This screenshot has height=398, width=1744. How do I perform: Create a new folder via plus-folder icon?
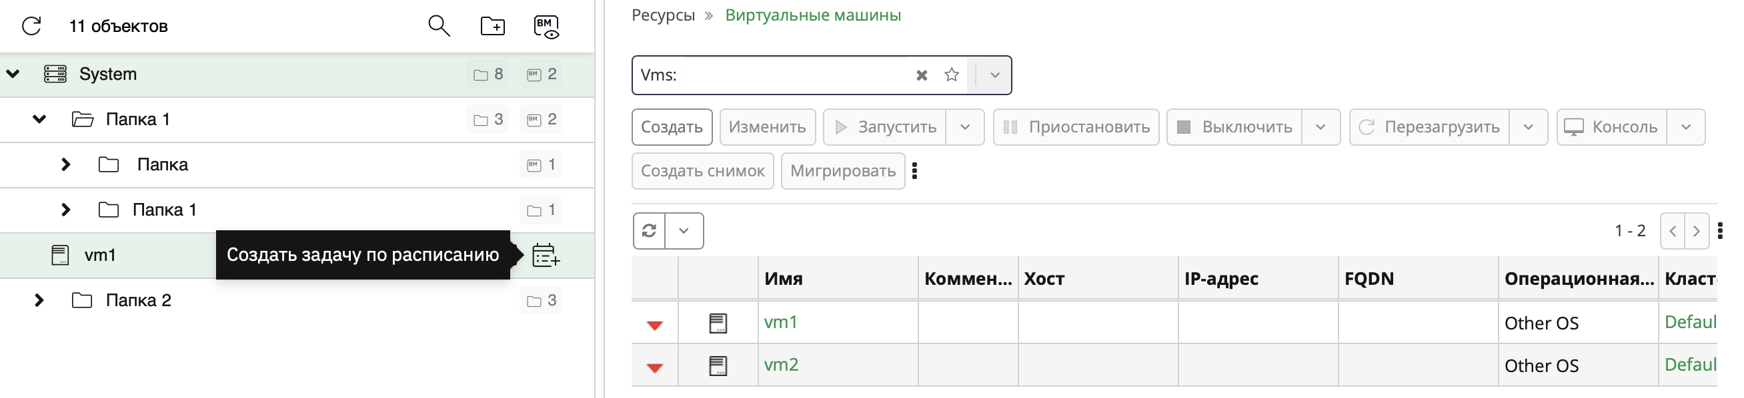coord(492,27)
